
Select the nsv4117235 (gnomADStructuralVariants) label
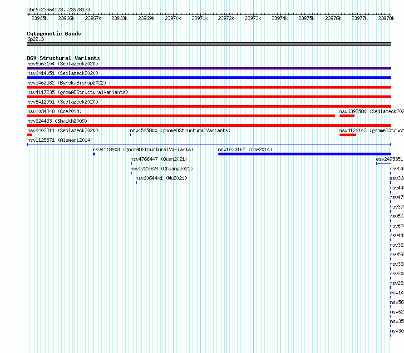[78, 92]
